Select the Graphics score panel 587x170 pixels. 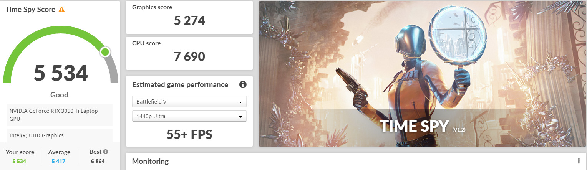(x=189, y=17)
